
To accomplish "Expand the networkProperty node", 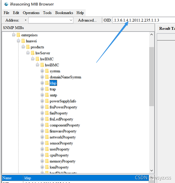I will [x=42, y=137].
